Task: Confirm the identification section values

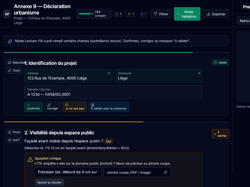Action: pos(33,107)
